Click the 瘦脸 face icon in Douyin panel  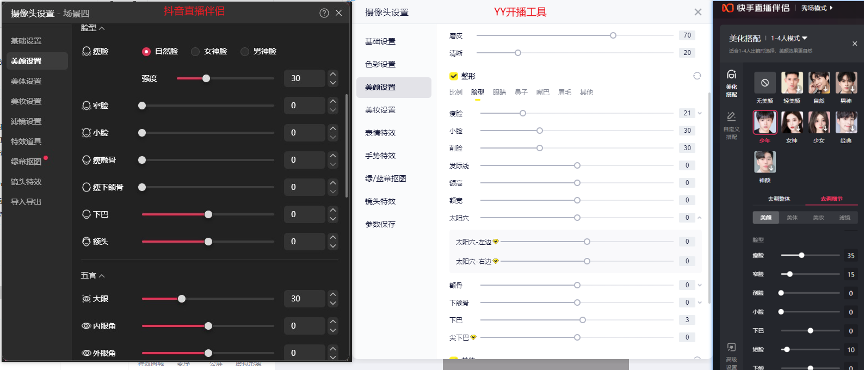tap(87, 51)
